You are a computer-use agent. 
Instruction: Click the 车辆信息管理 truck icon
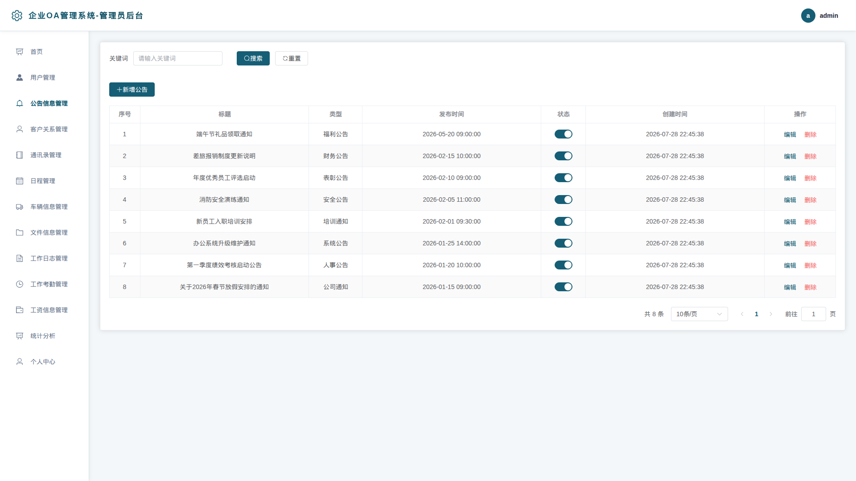click(x=20, y=207)
